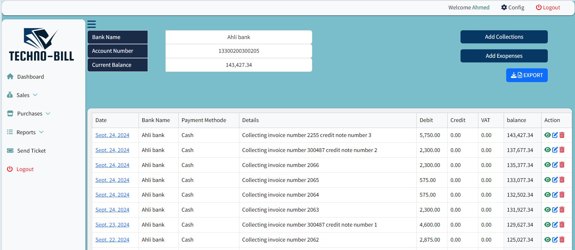Screen dimensions: 575x250
Task: Open Config gear settings
Action: coord(512,7)
